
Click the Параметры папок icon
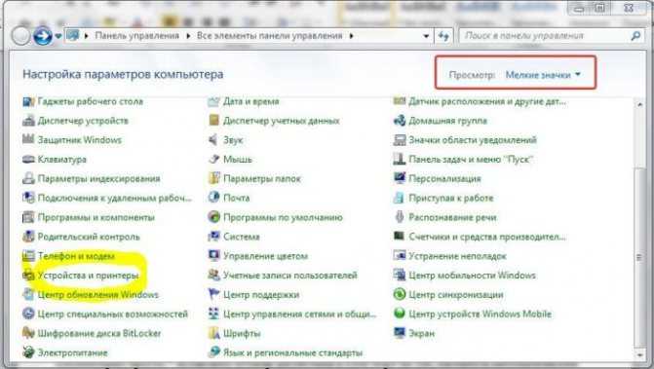point(213,179)
